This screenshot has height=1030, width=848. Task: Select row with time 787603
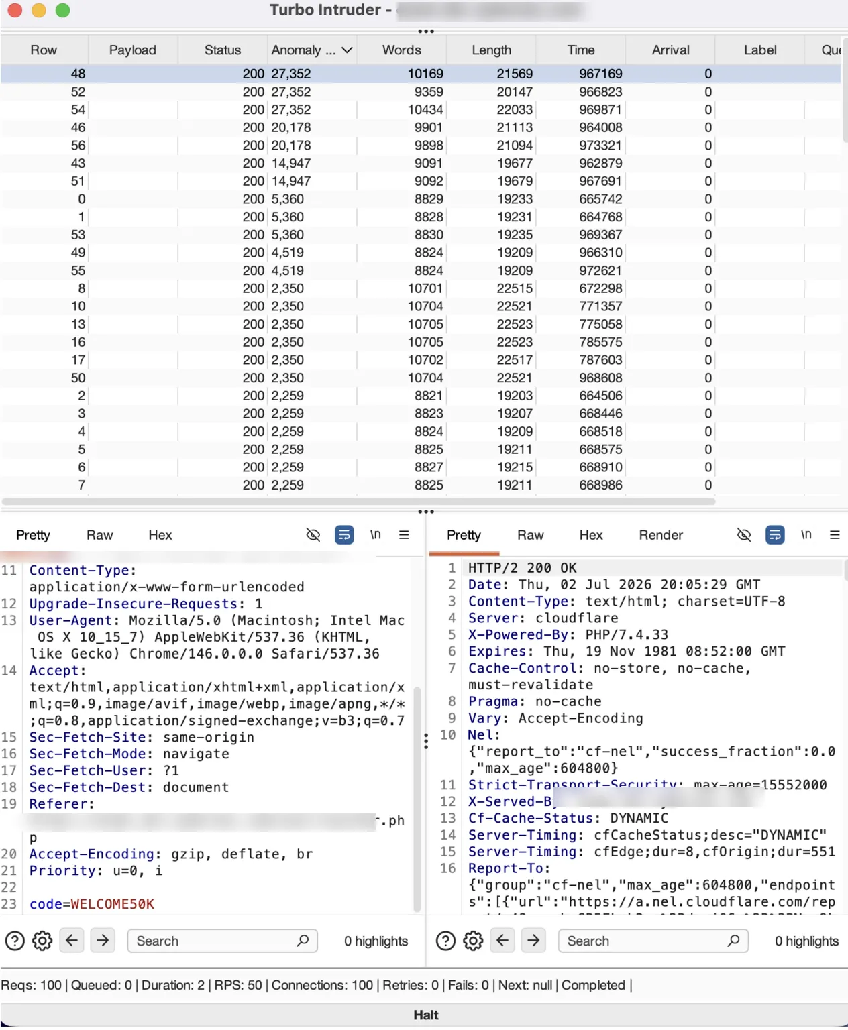(x=421, y=360)
